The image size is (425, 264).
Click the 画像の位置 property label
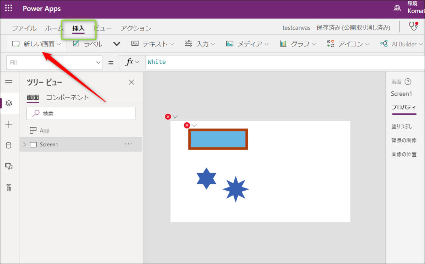click(404, 155)
